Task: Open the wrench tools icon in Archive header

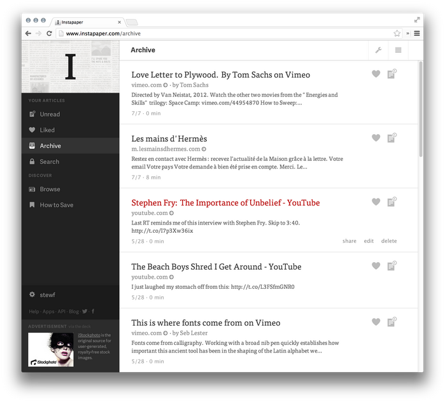Action: [x=378, y=50]
